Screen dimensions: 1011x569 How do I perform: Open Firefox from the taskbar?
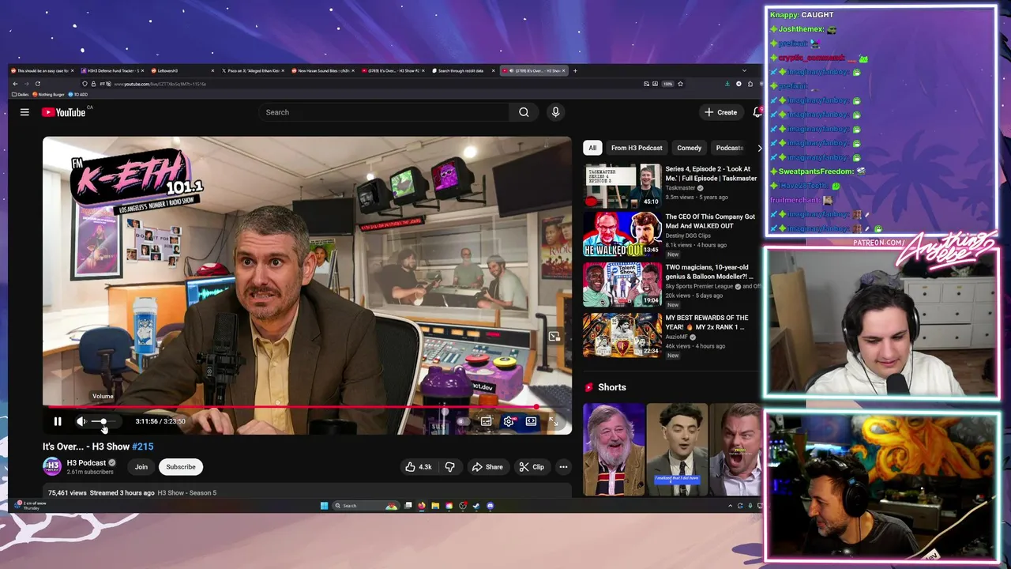422,506
